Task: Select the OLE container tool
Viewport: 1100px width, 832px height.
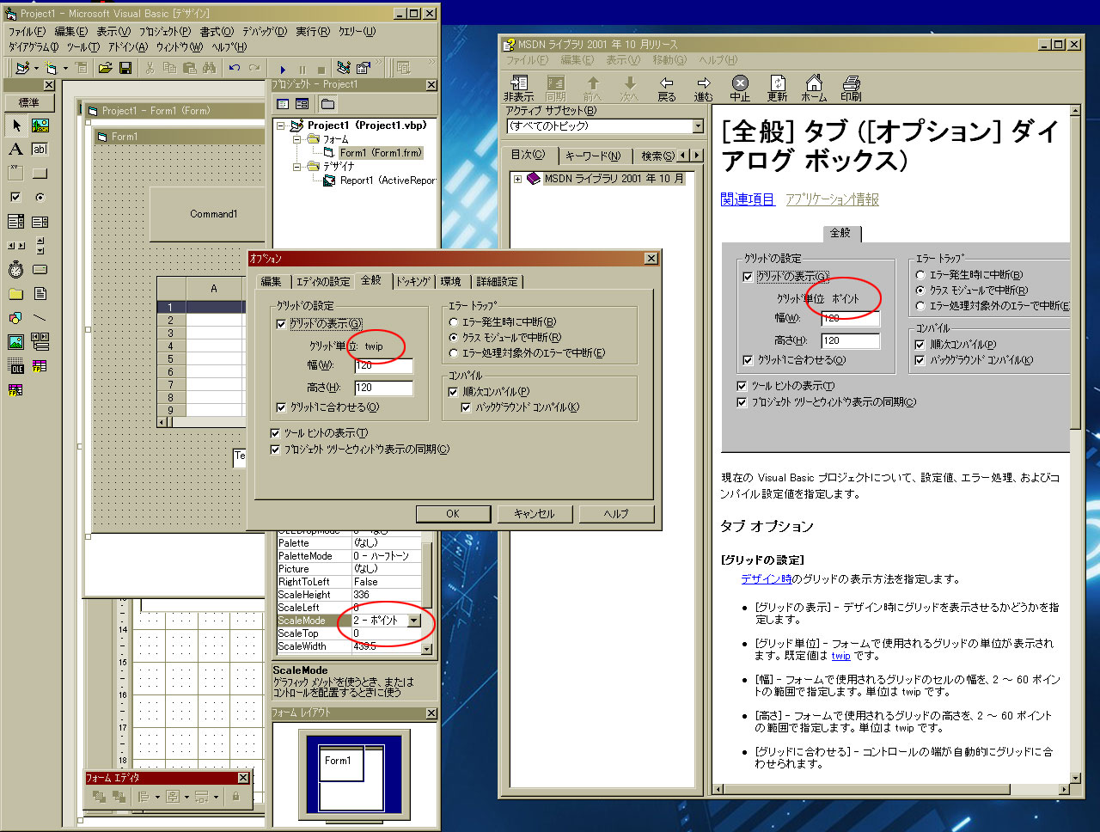Action: [16, 366]
